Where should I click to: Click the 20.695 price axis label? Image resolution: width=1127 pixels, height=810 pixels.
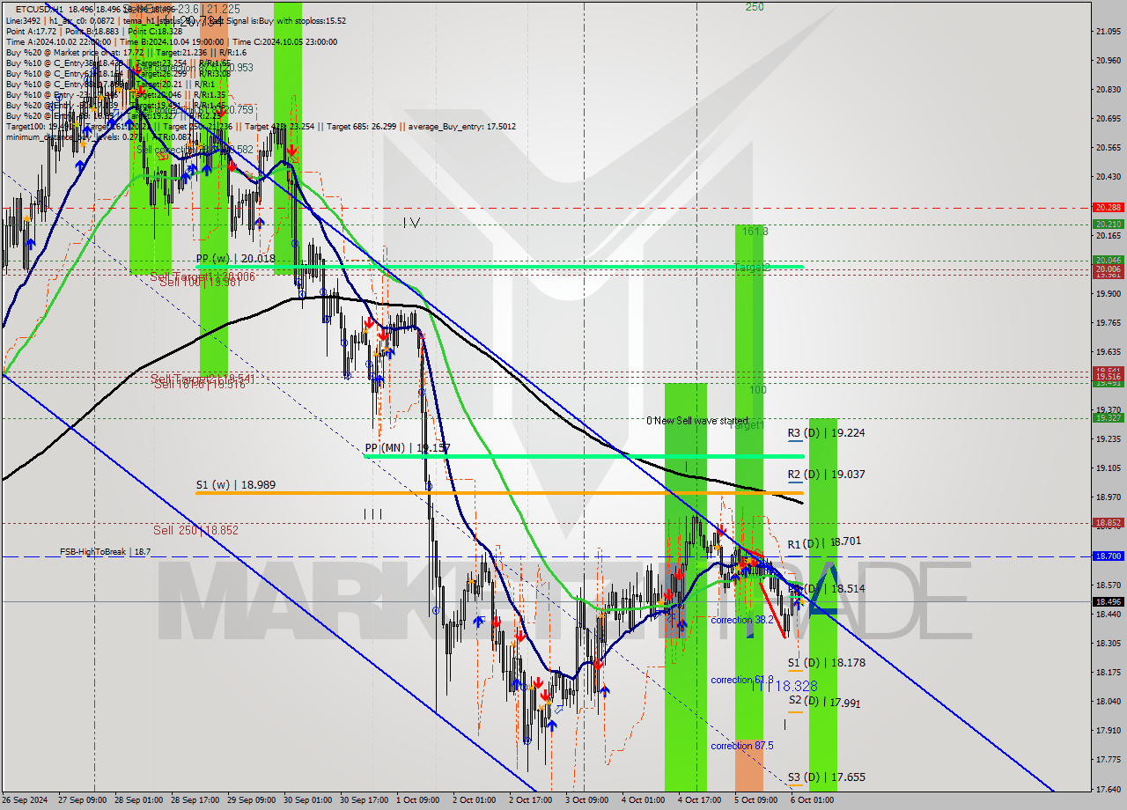1109,119
